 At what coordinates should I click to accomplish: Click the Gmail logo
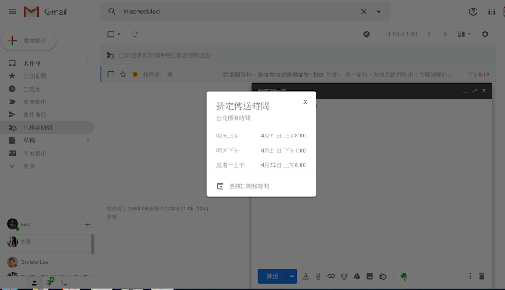(x=46, y=12)
